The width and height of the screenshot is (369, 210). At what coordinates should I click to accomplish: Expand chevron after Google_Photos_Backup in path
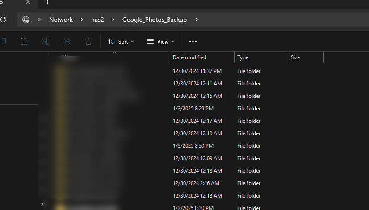pyautogui.click(x=197, y=20)
